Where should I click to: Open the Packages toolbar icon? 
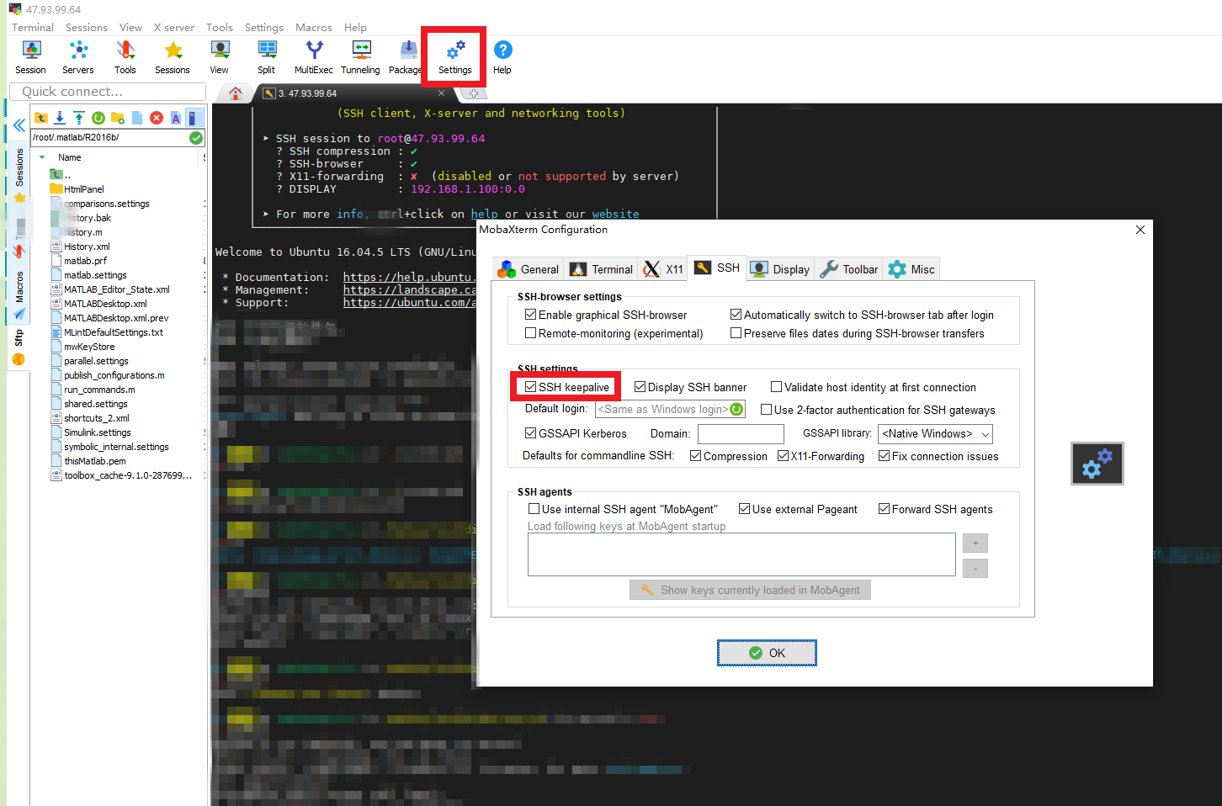tap(406, 57)
